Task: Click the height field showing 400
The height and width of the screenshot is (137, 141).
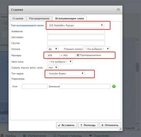Action: pos(69,55)
